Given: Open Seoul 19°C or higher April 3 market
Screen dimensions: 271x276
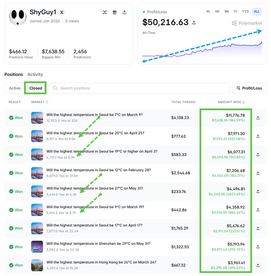Looking at the screenshot, I should 102,151.
